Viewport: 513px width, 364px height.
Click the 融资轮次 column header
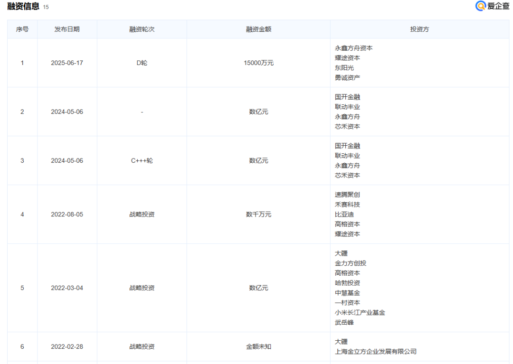pos(142,29)
